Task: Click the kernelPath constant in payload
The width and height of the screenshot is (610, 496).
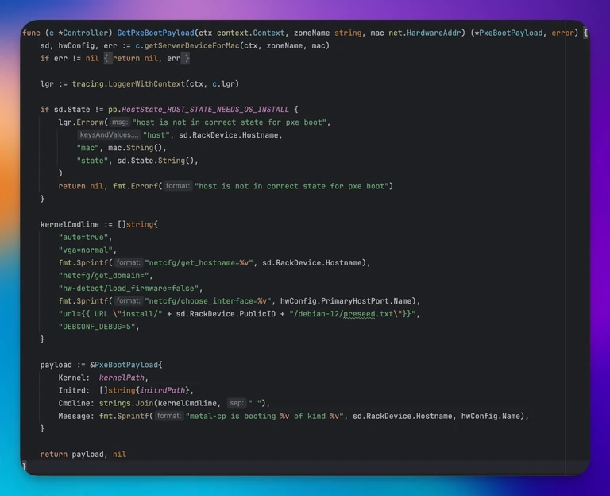Action: pos(122,378)
